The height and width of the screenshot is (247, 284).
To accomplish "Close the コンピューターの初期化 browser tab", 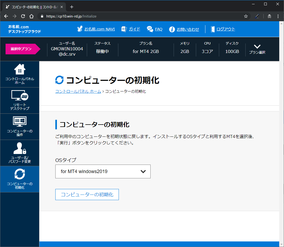I will click(62, 7).
